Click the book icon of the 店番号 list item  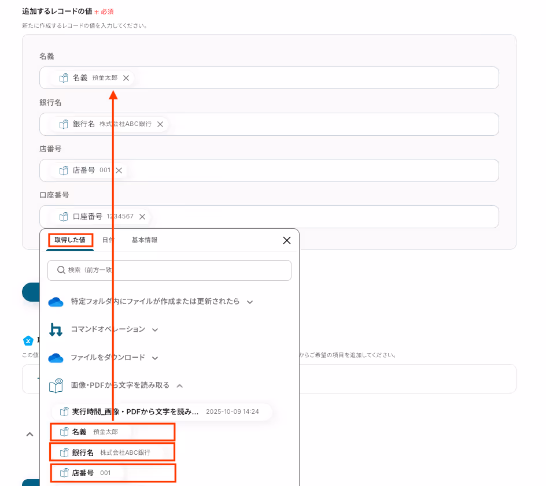(64, 473)
